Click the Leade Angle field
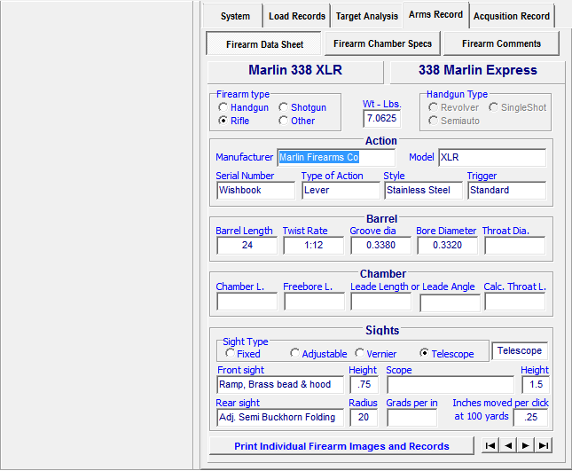Screen dimensions: 572x471 [450, 302]
